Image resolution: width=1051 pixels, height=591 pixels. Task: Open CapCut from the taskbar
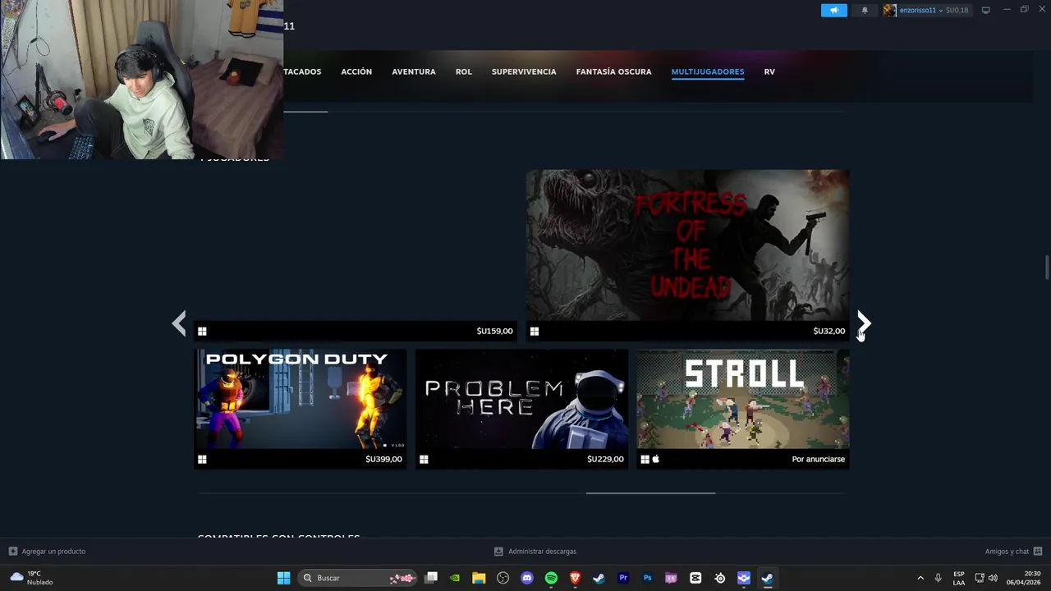click(x=695, y=578)
